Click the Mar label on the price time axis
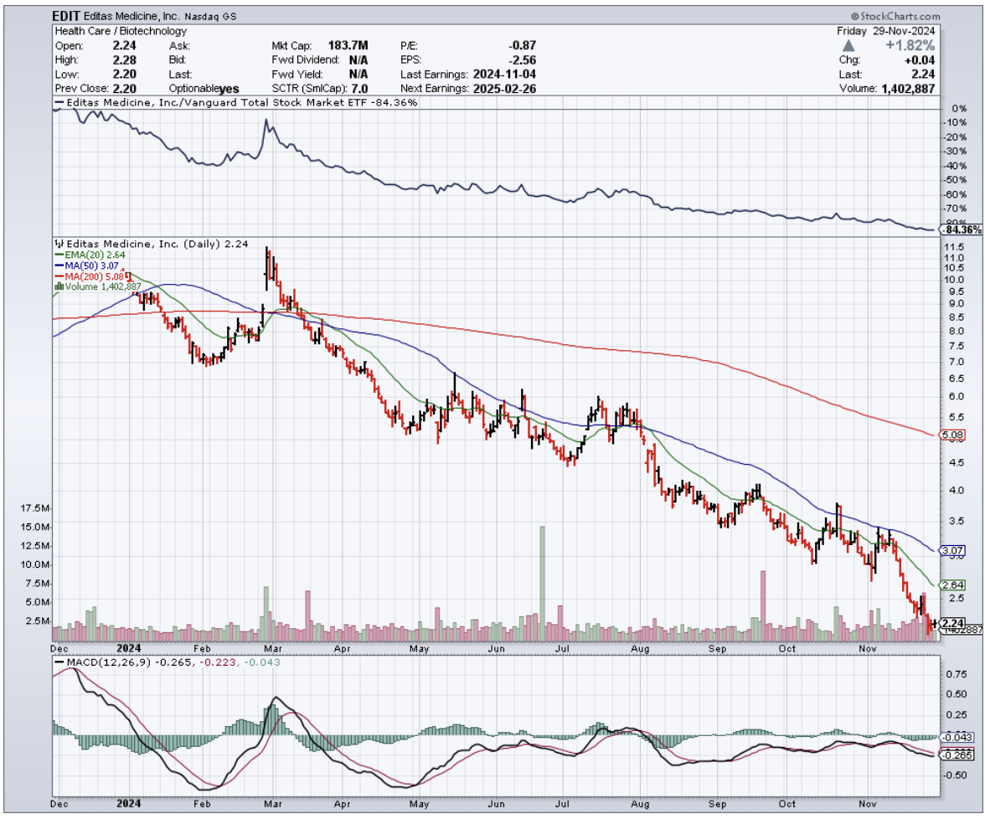 tap(275, 648)
